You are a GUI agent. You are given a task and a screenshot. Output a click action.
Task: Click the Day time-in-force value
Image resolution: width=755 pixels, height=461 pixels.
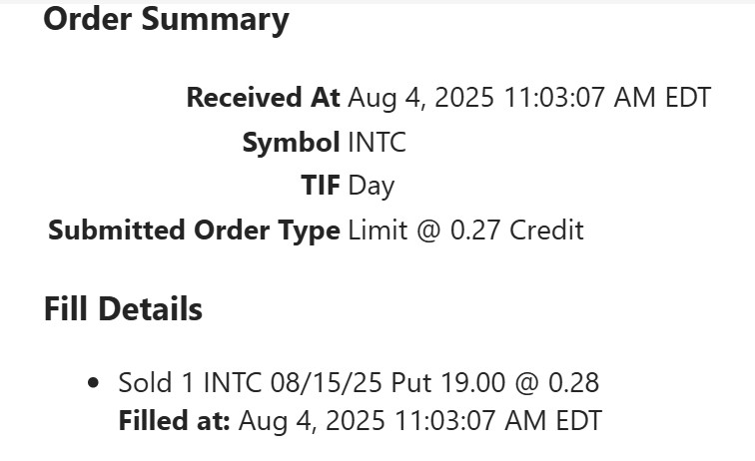pyautogui.click(x=372, y=186)
